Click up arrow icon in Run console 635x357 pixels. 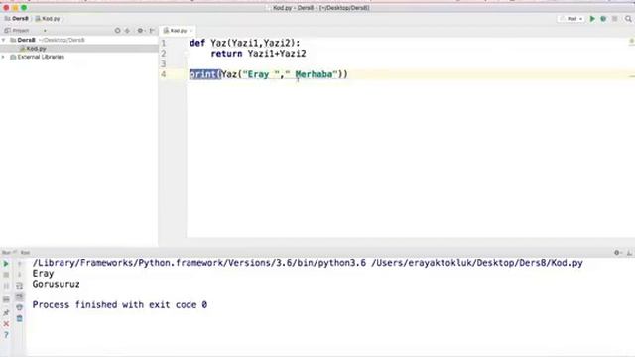tap(19, 264)
